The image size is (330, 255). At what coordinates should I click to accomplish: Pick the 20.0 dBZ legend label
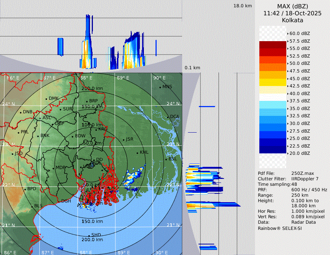coord(299,153)
